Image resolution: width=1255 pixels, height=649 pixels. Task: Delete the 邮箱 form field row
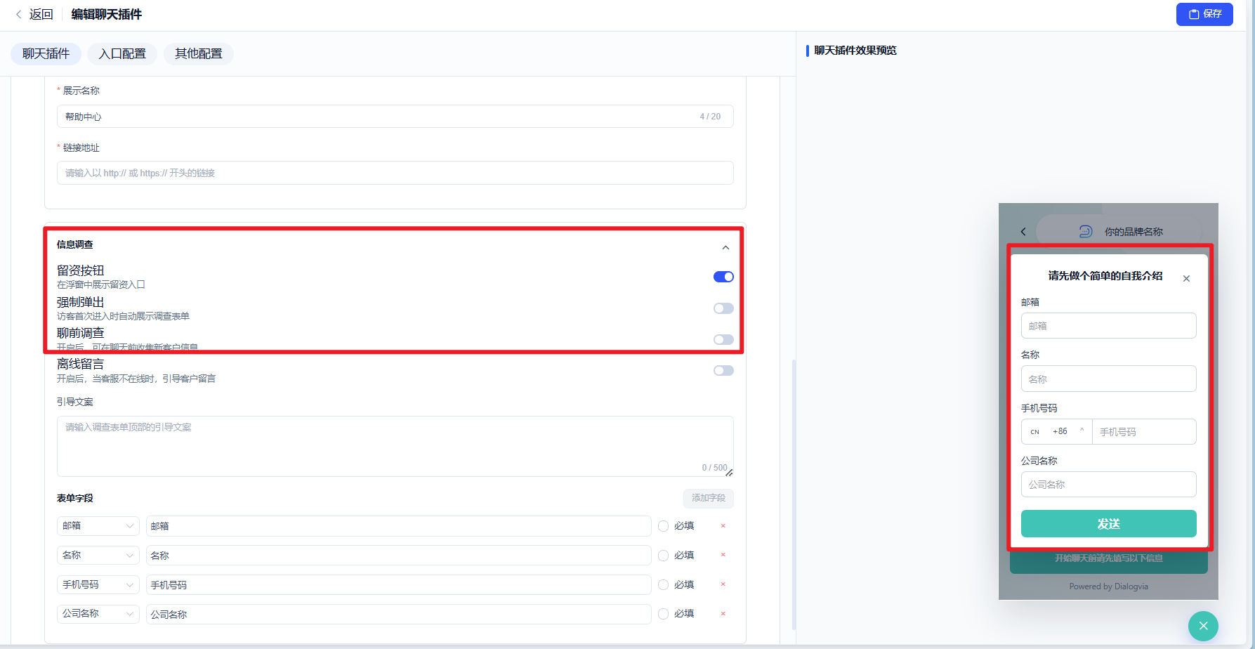[723, 526]
